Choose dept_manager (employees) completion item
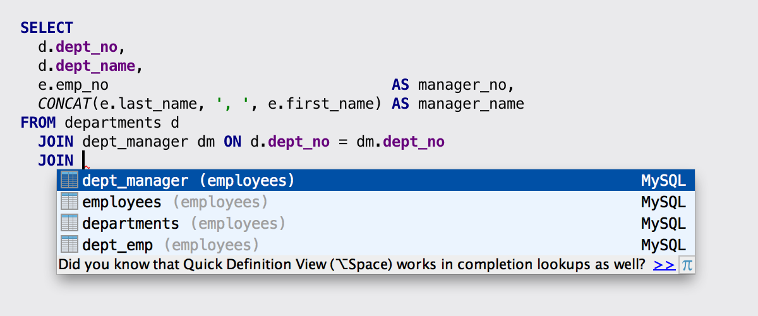 (x=376, y=181)
